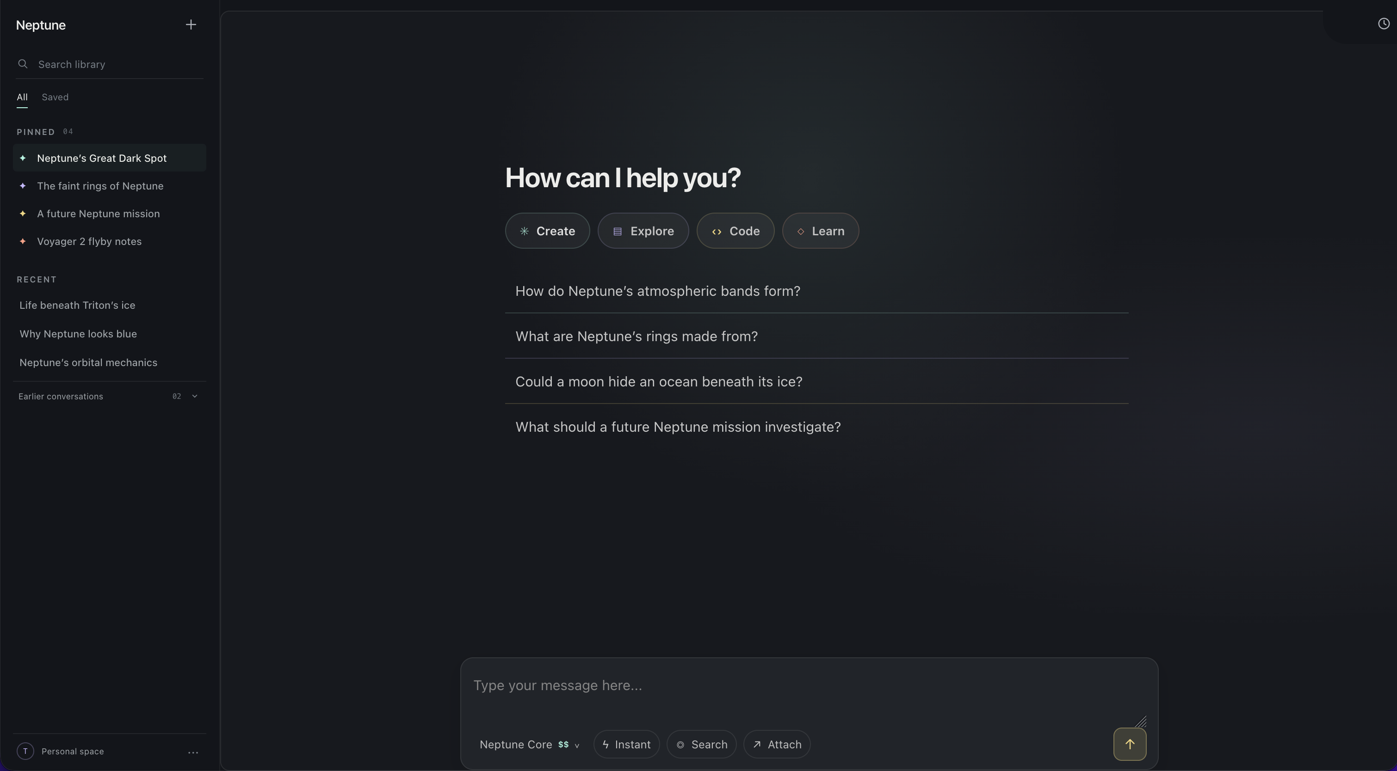Screen dimensions: 1397x771
Task: Open Neptune's Great Dark Spot conversation
Action: coord(110,158)
